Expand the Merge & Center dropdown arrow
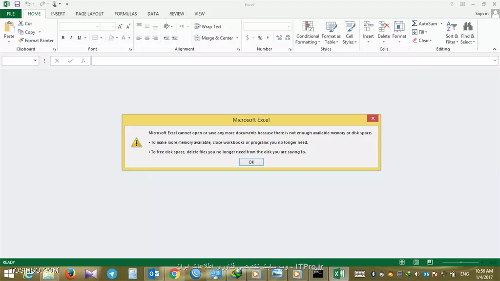This screenshot has width=500, height=281. (x=237, y=38)
